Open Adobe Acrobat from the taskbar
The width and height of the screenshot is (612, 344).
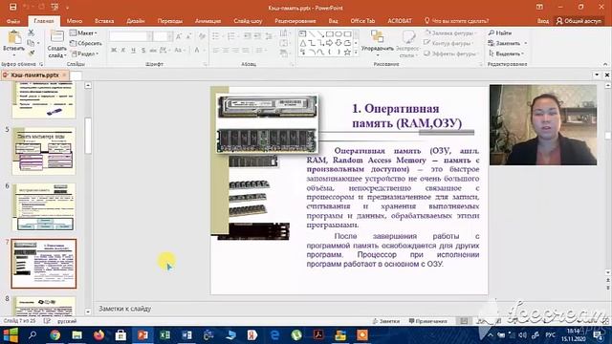point(318,335)
